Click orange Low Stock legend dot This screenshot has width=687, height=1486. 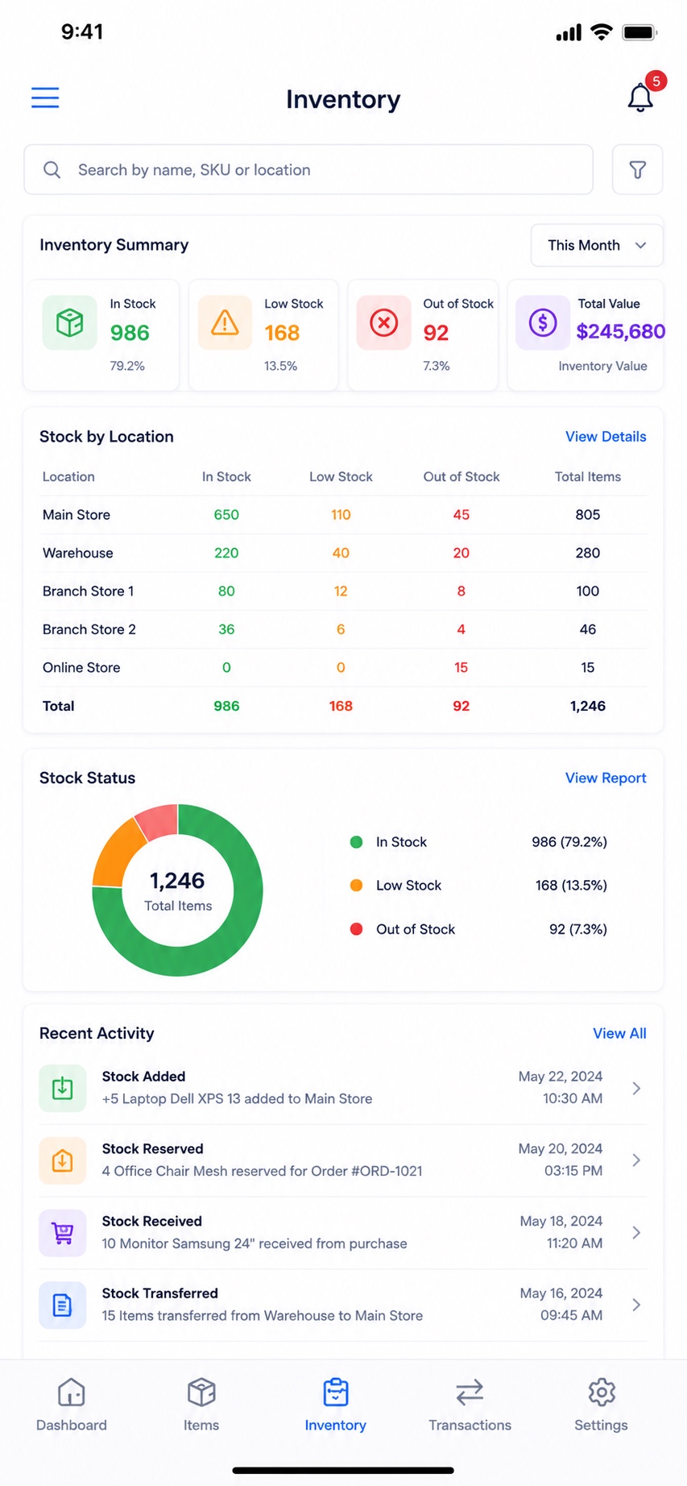(356, 886)
